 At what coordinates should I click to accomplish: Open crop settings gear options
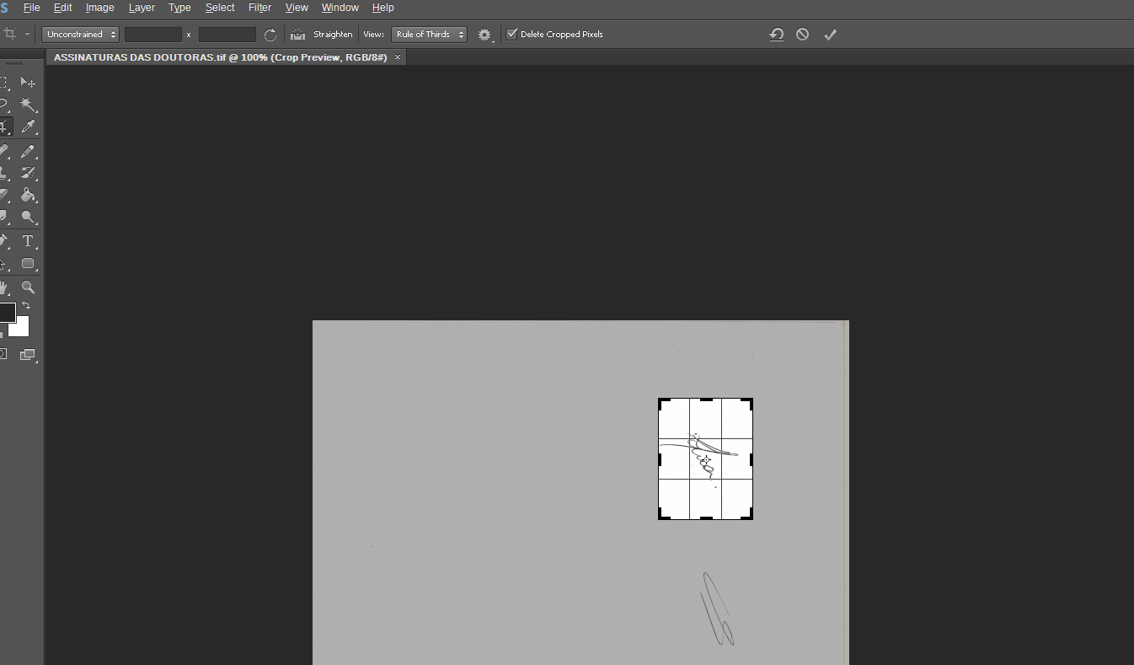[484, 35]
